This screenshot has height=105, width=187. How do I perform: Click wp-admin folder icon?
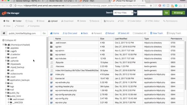pyautogui.click(x=51, y=50)
